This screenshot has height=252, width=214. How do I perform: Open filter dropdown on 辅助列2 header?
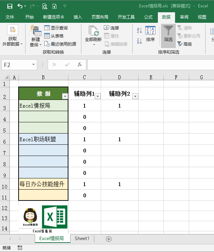click(135, 96)
